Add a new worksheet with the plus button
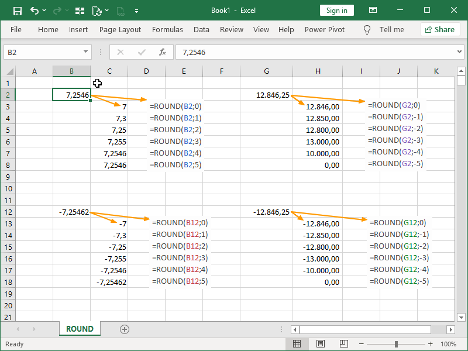468x351 pixels. [125, 329]
